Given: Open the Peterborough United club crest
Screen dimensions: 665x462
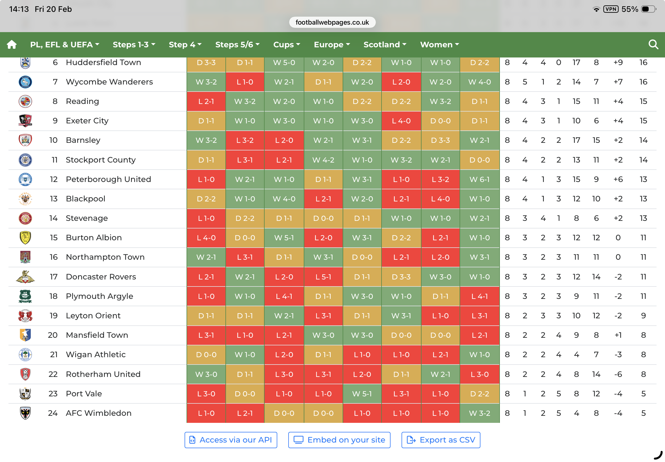Looking at the screenshot, I should 25,179.
